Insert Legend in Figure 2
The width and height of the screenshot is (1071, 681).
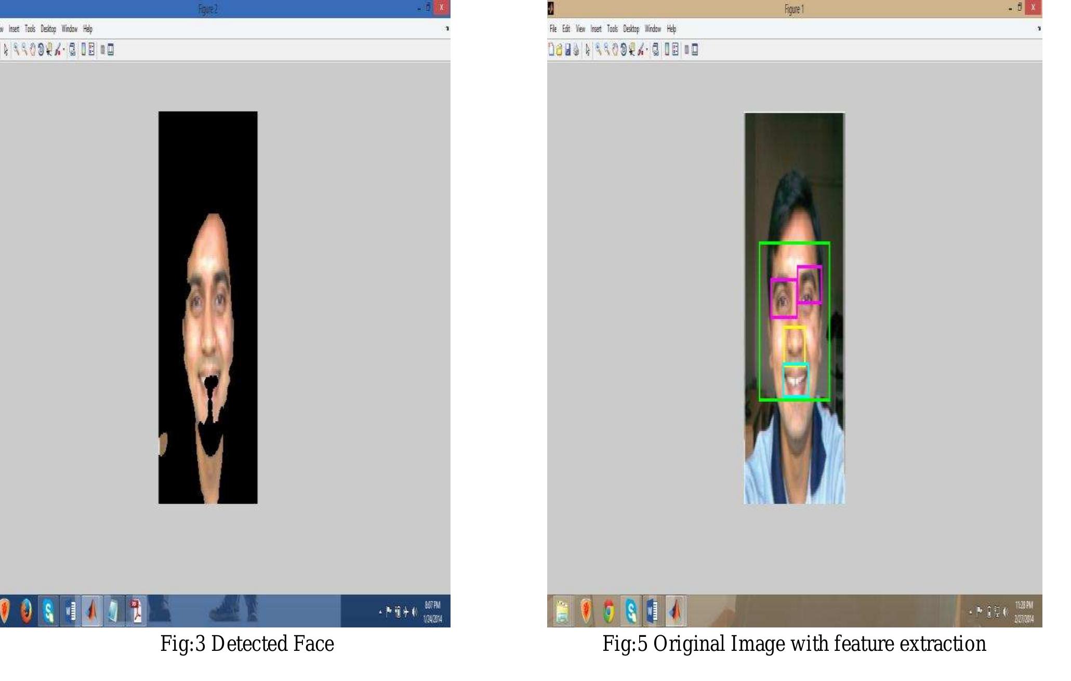click(x=91, y=49)
